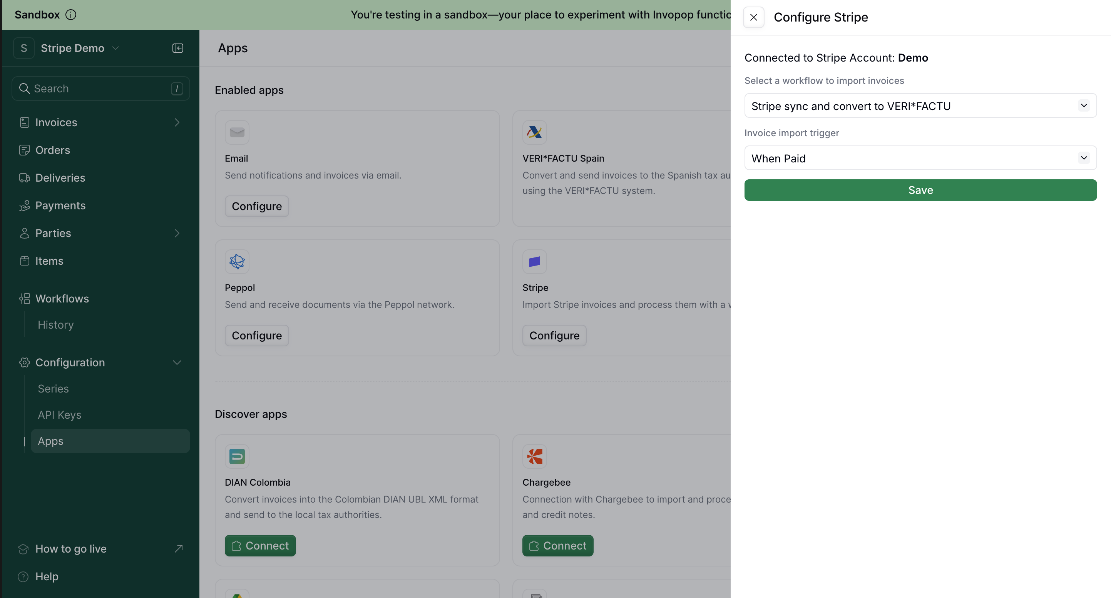
Task: Connect the Chargebee integration
Action: point(557,545)
